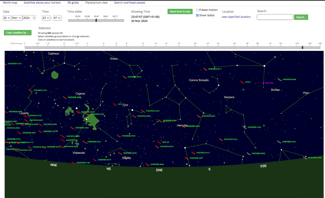The image size is (325, 198).
Task: Open the month dropdown showing Mar
Action: coord(17,18)
